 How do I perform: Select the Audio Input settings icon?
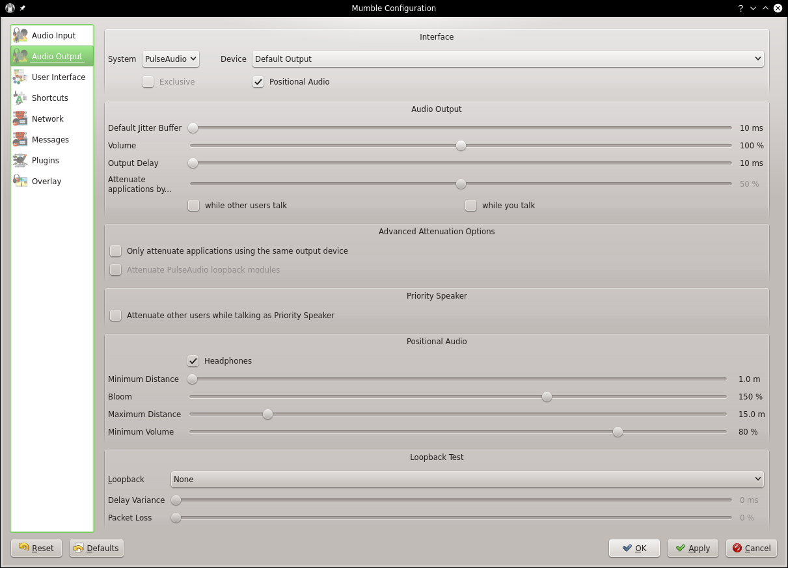pos(20,35)
